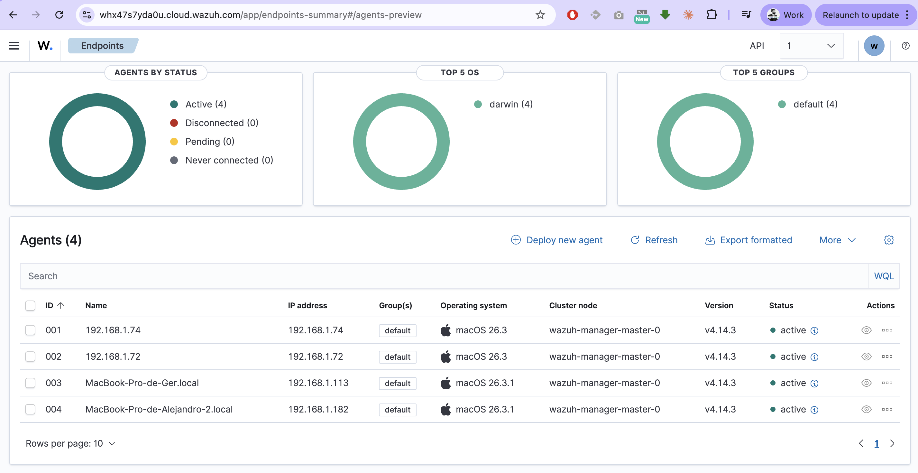Screen dimensions: 918x473
Task: Open the table settings gear icon
Action: 889,240
